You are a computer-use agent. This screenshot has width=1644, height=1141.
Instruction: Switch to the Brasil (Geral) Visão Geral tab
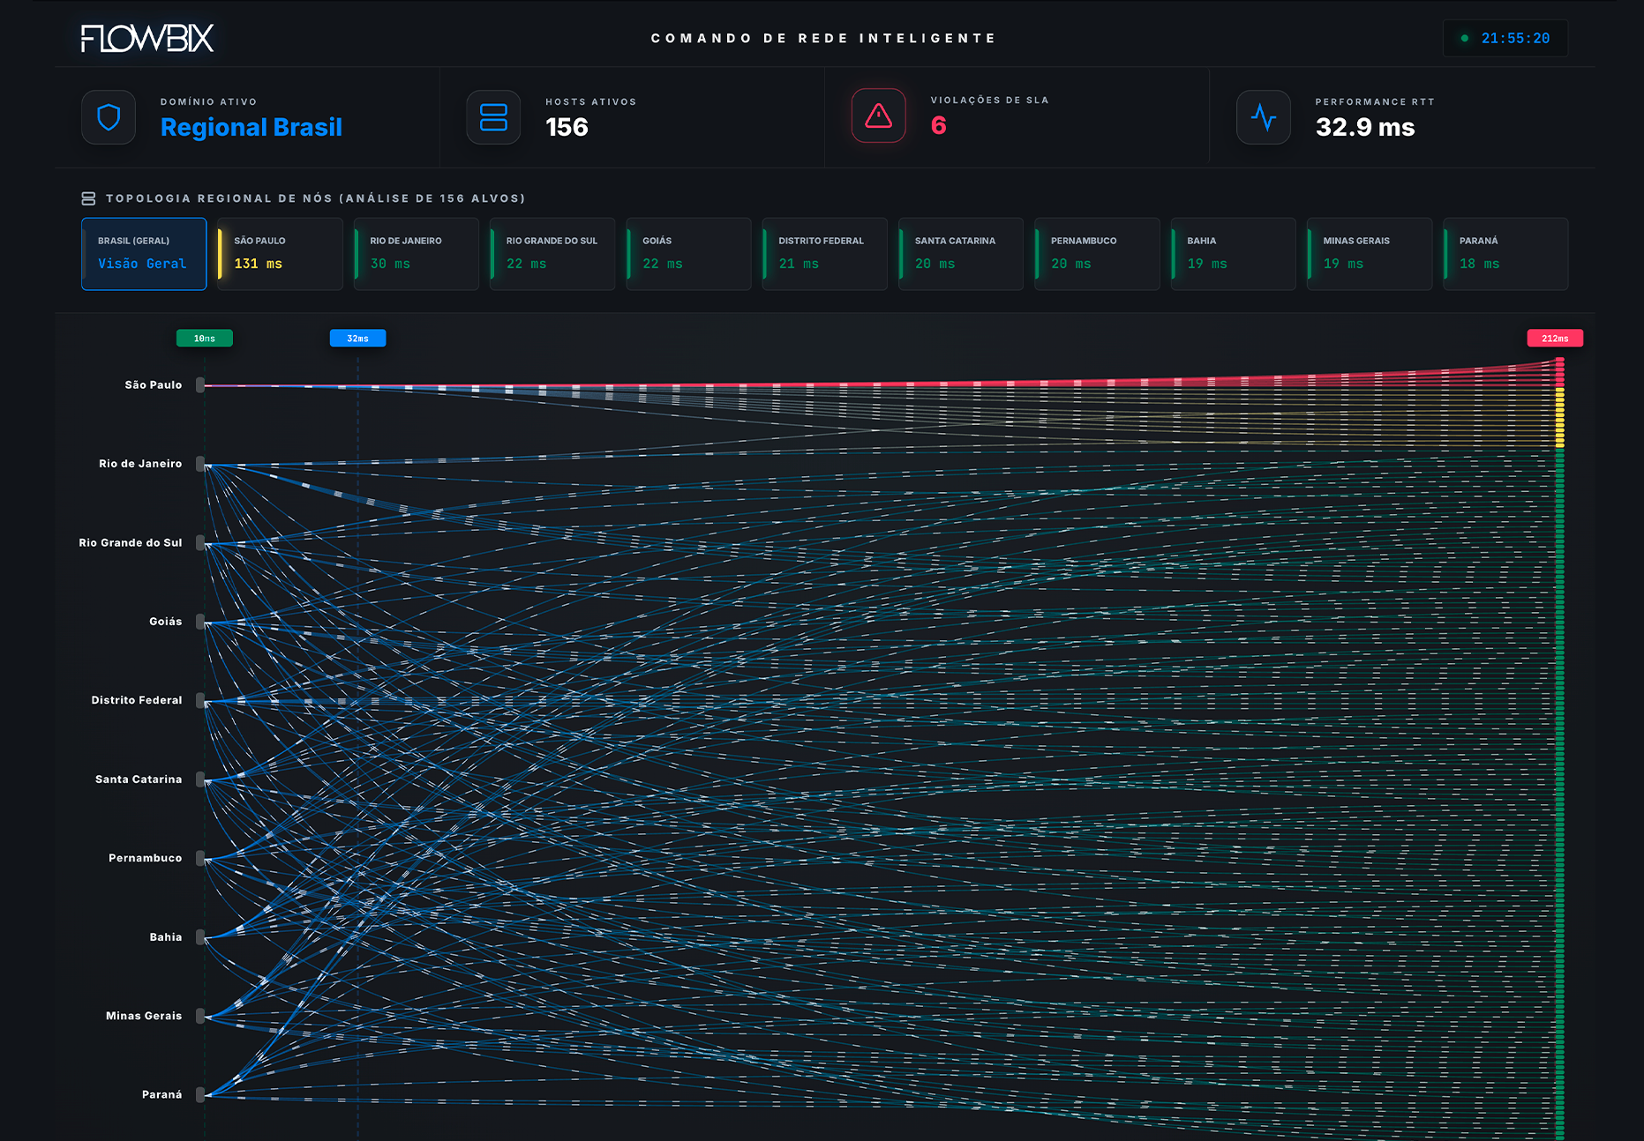(x=144, y=254)
